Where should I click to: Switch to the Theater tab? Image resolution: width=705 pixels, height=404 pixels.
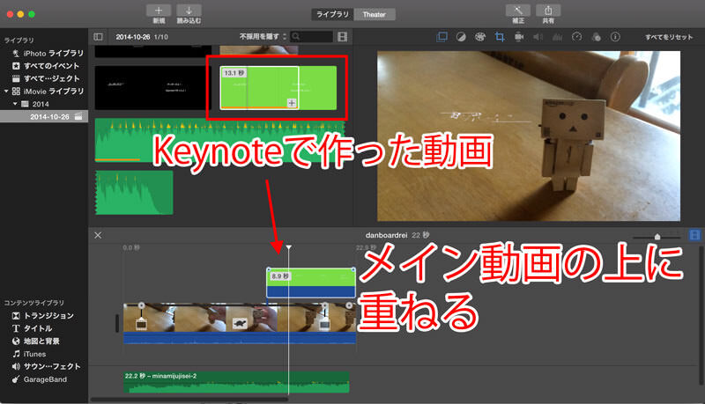click(374, 14)
